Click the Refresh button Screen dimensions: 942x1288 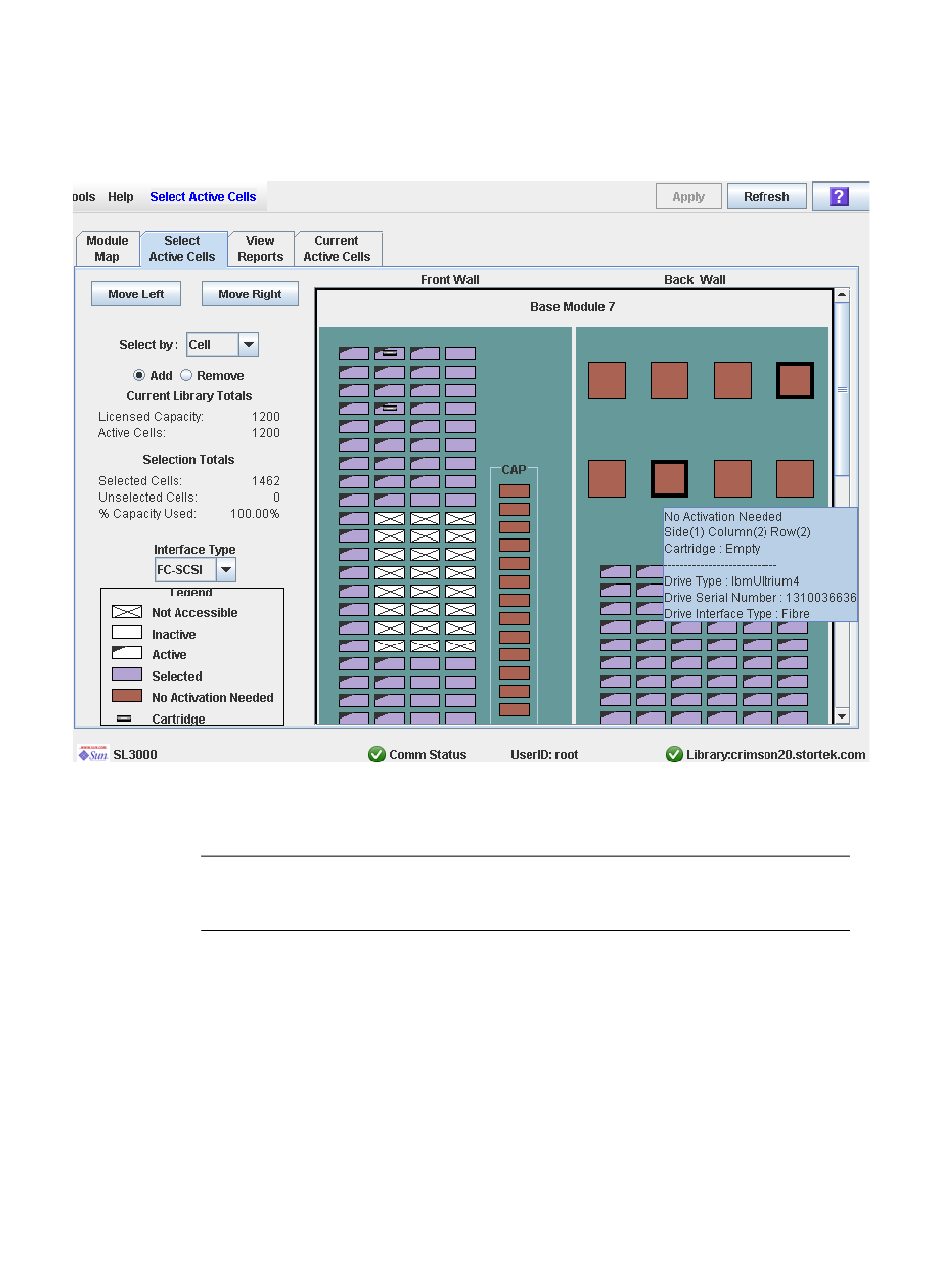point(766,196)
